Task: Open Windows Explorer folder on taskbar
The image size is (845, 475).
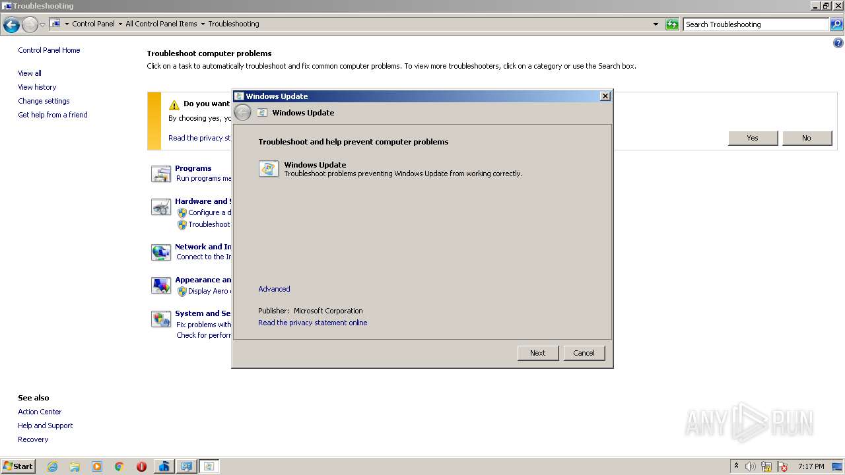Action: click(x=75, y=466)
